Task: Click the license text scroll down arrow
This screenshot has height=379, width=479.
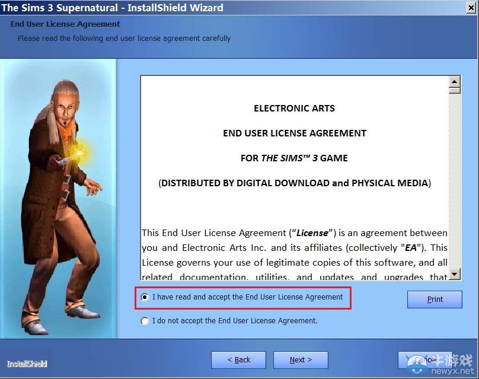Action: [x=455, y=274]
